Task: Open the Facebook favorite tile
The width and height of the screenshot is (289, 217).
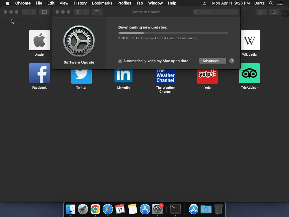Action: coord(40,73)
